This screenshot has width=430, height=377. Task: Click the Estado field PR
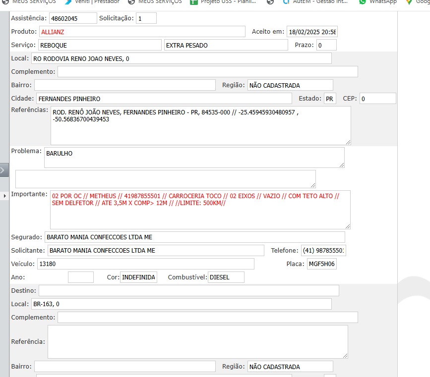(330, 99)
